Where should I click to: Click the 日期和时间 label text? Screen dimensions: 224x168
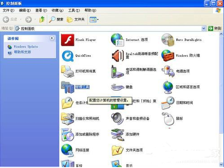pyautogui.click(x=184, y=103)
